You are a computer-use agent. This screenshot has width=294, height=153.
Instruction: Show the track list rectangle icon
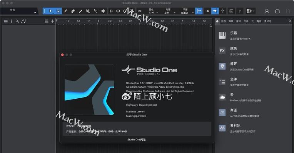tap(6, 21)
